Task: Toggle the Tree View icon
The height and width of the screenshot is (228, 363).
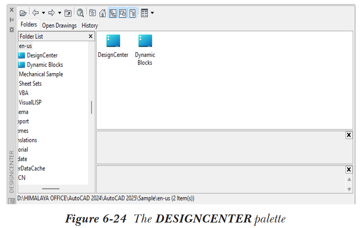Action: [113, 13]
